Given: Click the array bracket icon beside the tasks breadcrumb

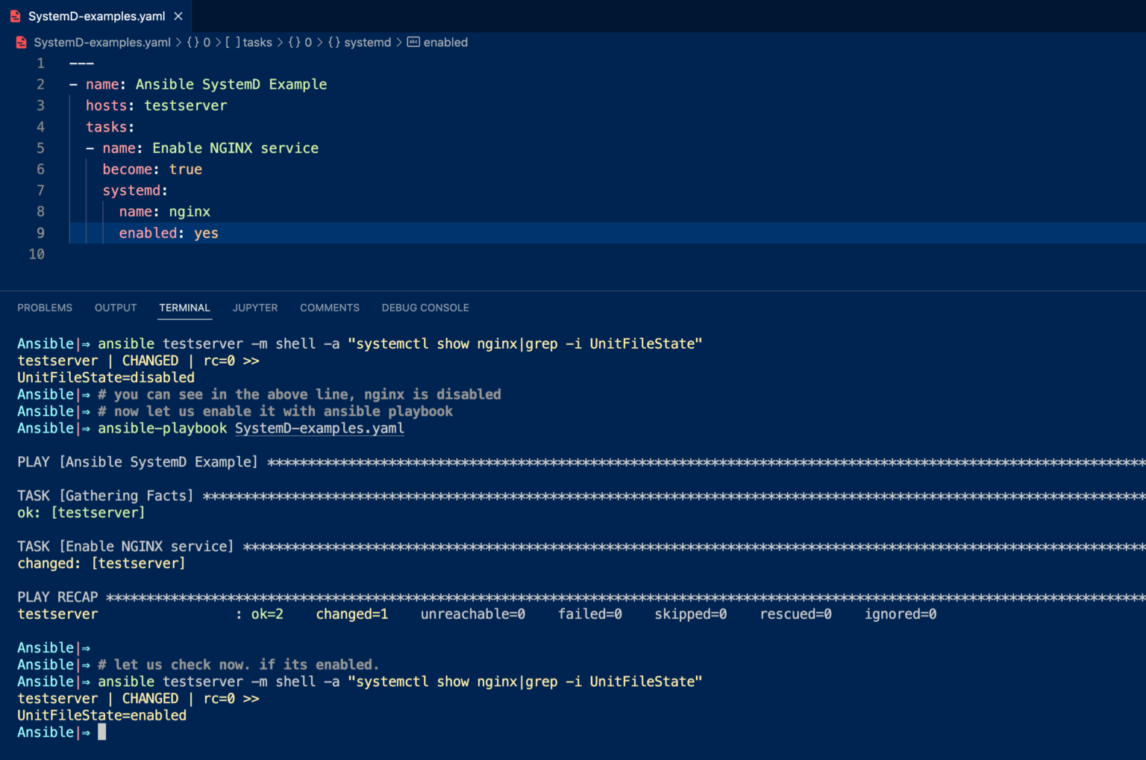Looking at the screenshot, I should click(230, 43).
